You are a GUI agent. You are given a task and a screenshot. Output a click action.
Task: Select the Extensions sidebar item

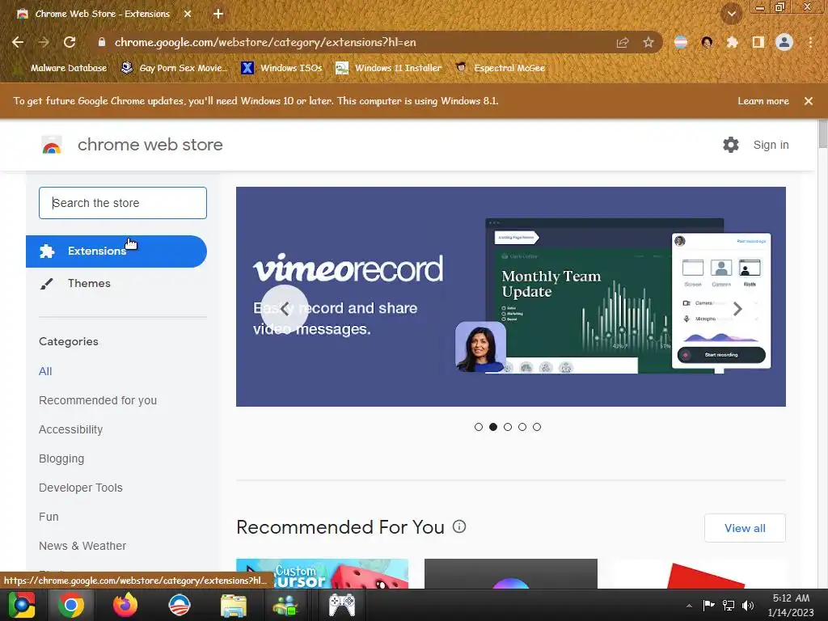click(x=116, y=251)
